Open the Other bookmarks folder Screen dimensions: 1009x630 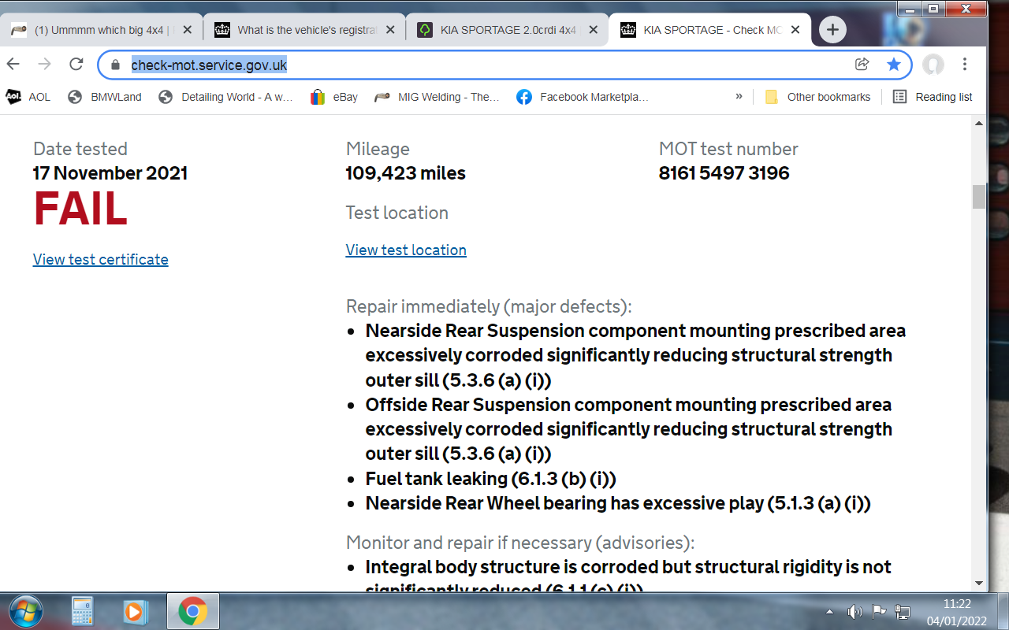(x=818, y=97)
